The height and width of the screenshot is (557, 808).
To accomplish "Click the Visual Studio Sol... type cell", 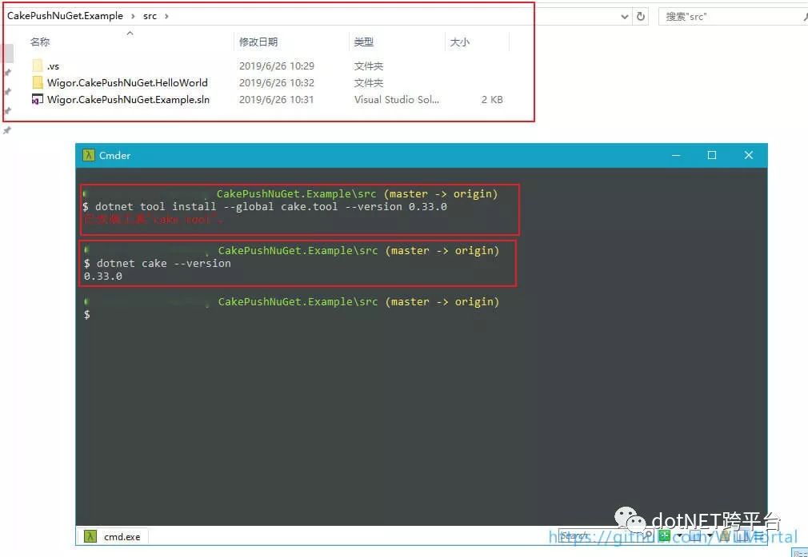I will [397, 99].
